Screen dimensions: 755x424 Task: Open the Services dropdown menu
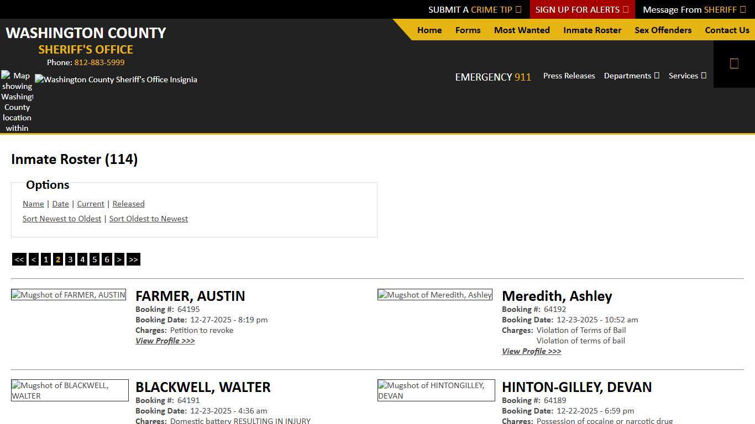[x=687, y=76]
